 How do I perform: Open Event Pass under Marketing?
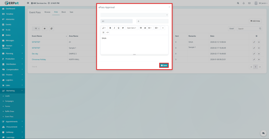click(x=9, y=116)
